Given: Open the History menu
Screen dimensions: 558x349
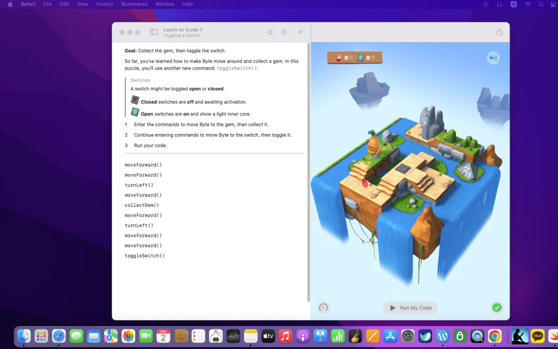Looking at the screenshot, I should [x=104, y=4].
